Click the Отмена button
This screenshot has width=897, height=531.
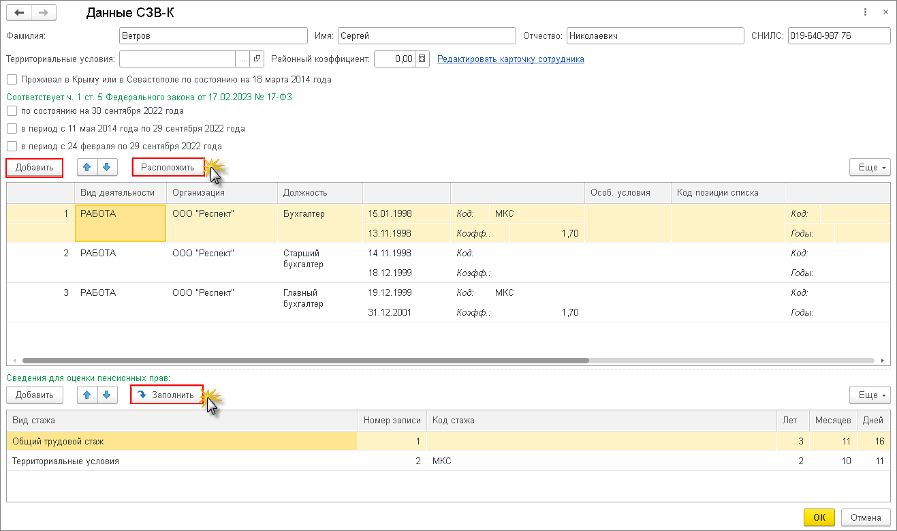tap(866, 517)
